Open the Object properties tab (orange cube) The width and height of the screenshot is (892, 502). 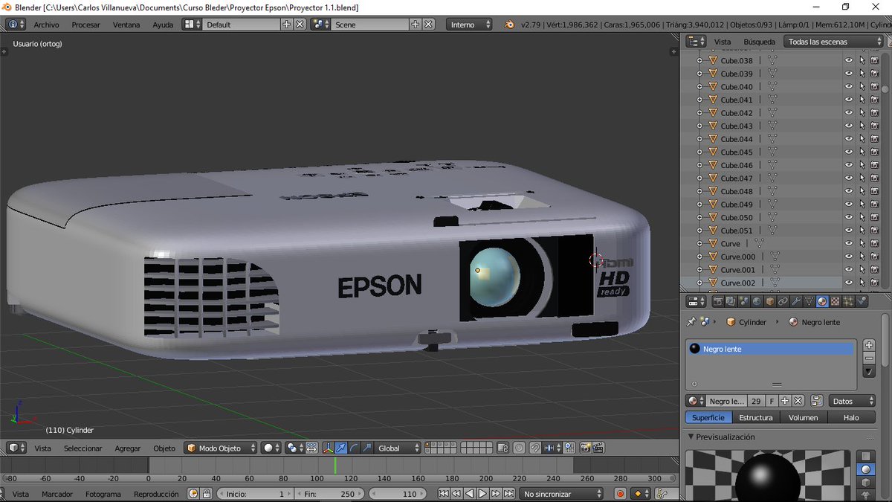point(770,301)
